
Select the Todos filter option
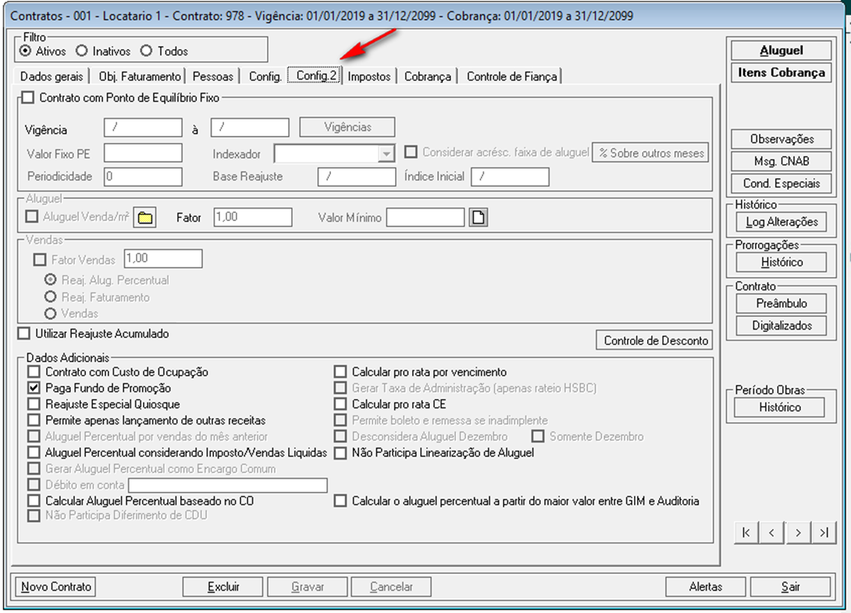[x=146, y=51]
